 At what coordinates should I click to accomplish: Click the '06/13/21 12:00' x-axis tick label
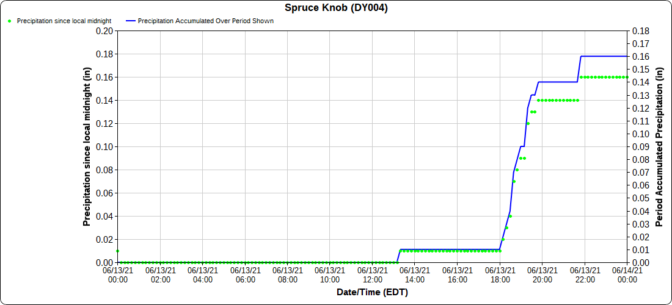[373, 274]
